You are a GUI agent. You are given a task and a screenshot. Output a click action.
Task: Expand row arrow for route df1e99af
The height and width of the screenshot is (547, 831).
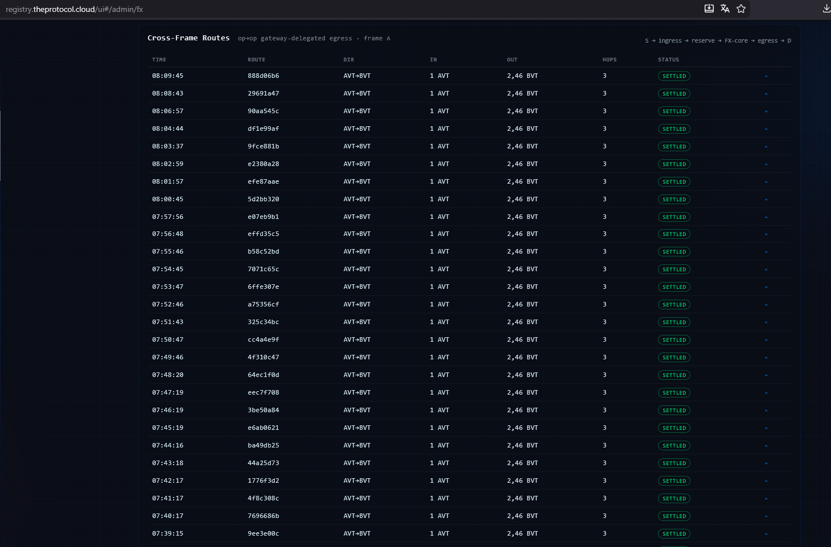click(x=766, y=129)
